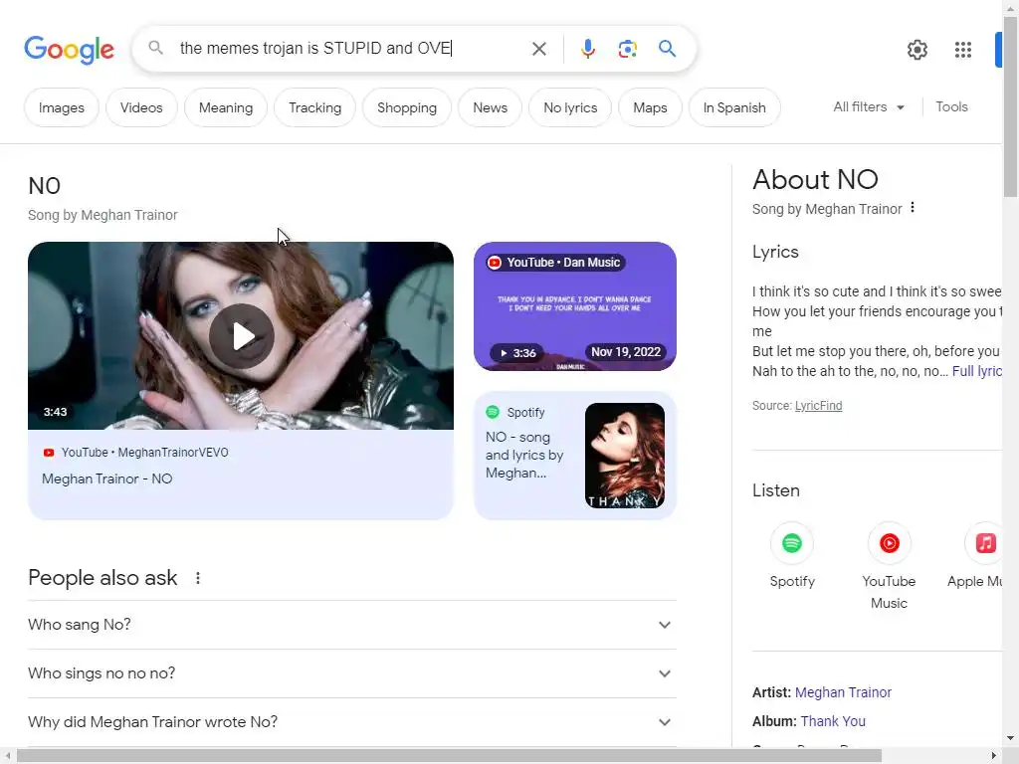Play the Meghan Trainor NO video
Image resolution: width=1019 pixels, height=764 pixels.
click(242, 336)
